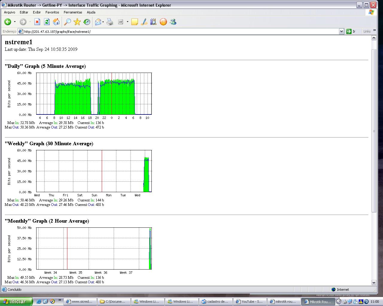
Task: Open the Favoritos menu
Action: coord(52,12)
